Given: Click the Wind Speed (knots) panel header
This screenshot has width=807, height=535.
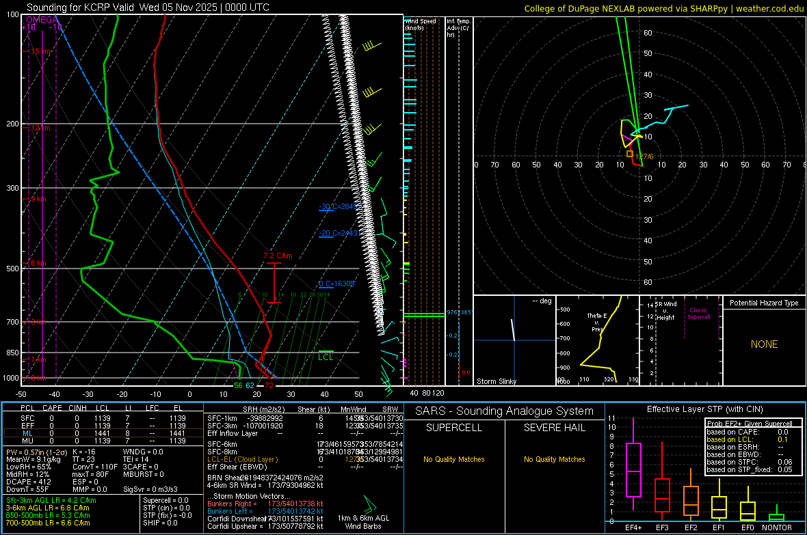Looking at the screenshot, I should (421, 24).
